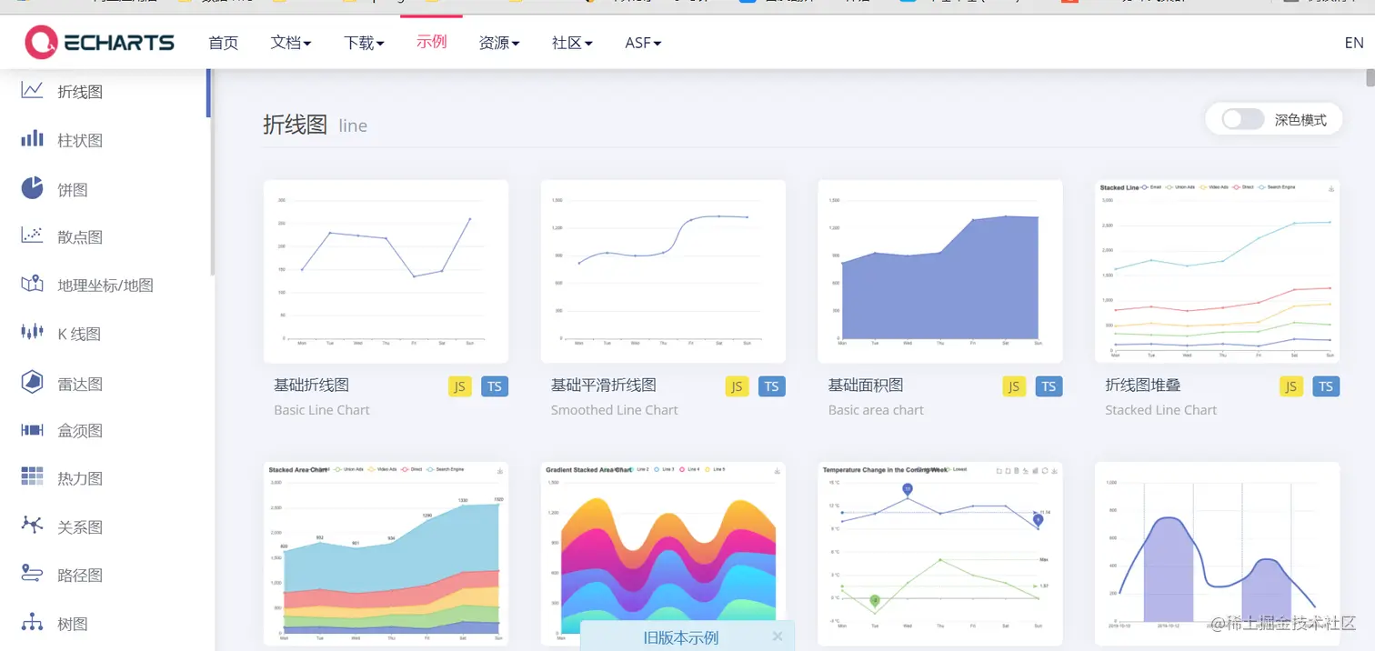Click the 基础面积图 title text
The image size is (1375, 651).
click(x=866, y=385)
